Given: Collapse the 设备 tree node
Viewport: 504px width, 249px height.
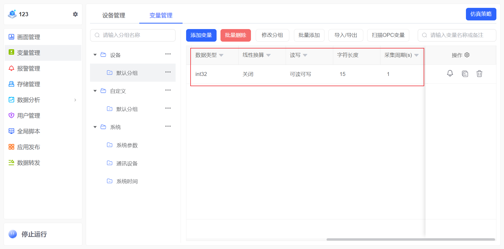Looking at the screenshot, I should 95,55.
